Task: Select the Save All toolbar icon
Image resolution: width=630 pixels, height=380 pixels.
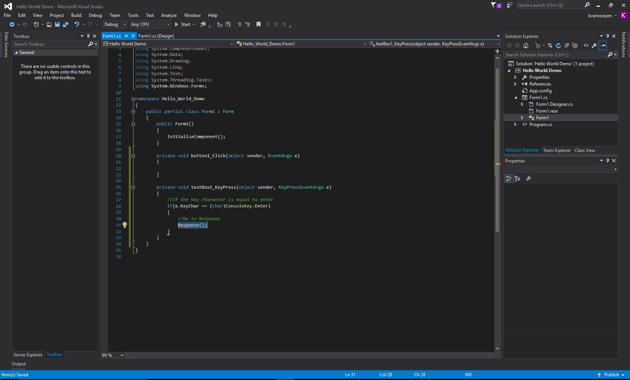Action: pyautogui.click(x=65, y=24)
